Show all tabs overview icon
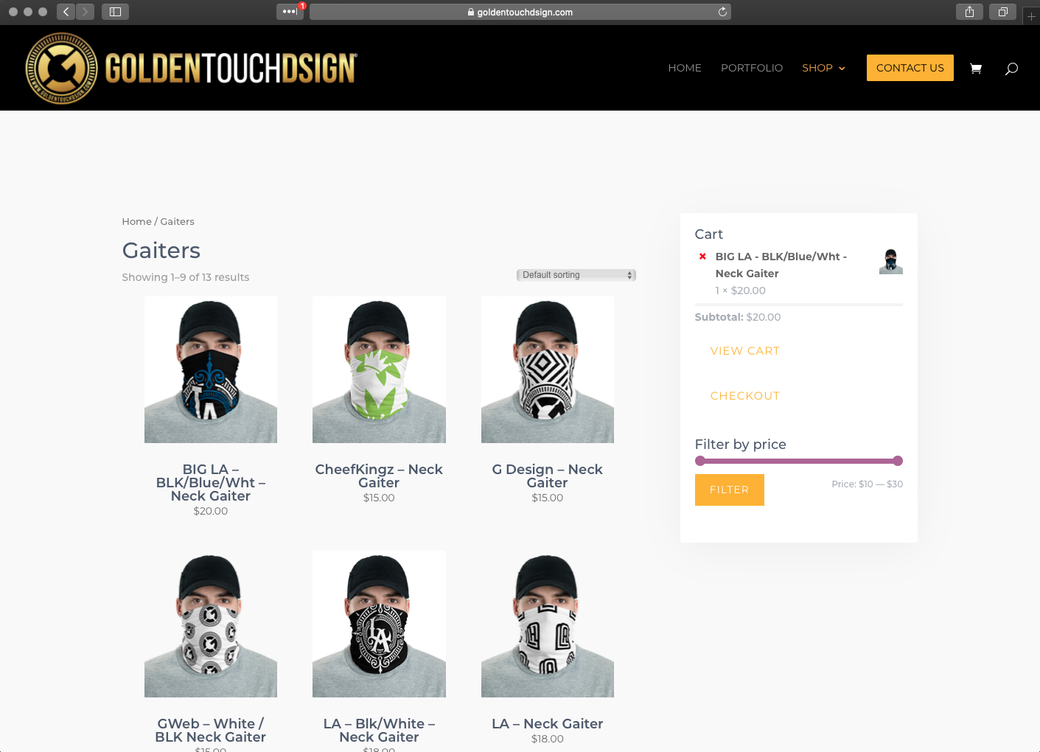 tap(1002, 12)
